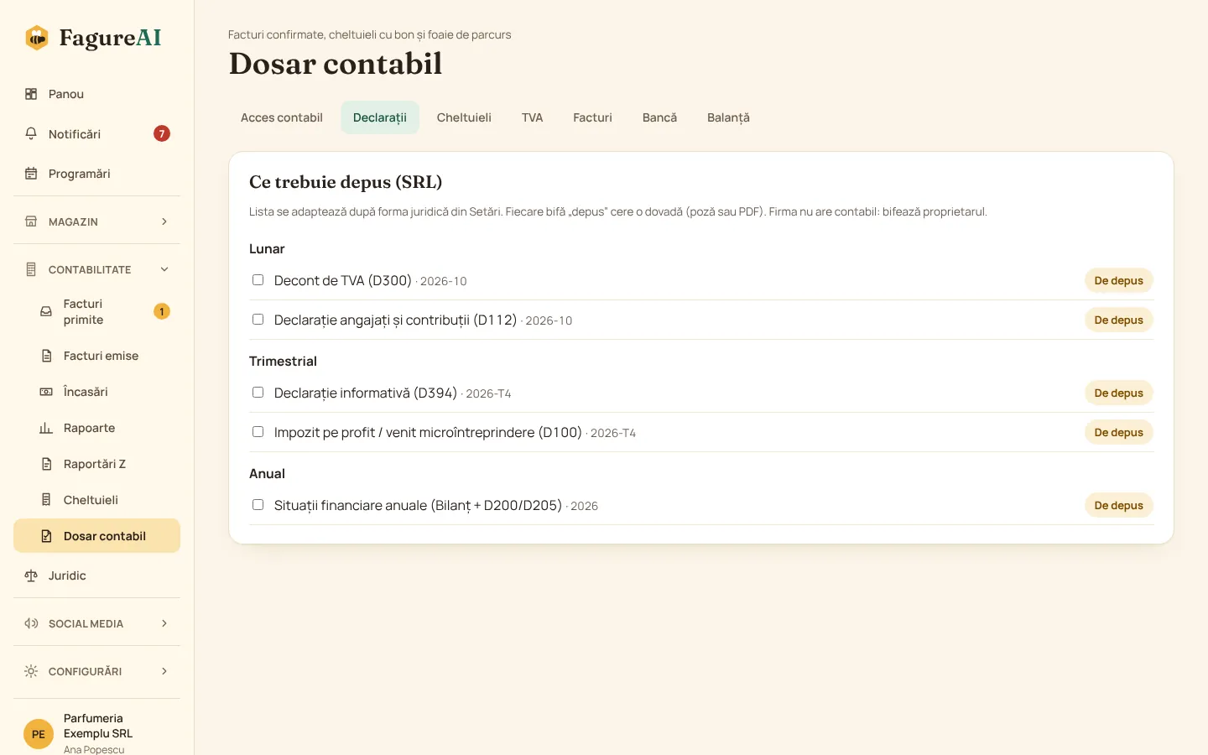Open the Facturi tab

[592, 117]
